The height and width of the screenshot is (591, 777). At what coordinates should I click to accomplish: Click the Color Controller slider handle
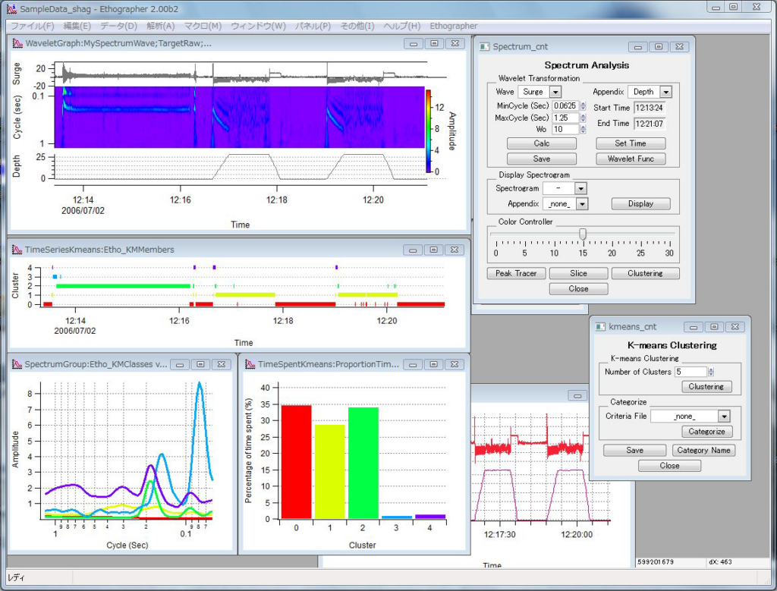pos(583,234)
